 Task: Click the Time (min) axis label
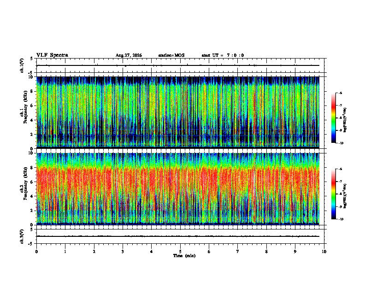184,256
